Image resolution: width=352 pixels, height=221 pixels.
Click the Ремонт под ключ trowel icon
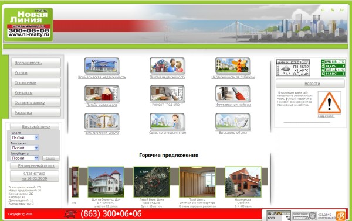coord(167,94)
